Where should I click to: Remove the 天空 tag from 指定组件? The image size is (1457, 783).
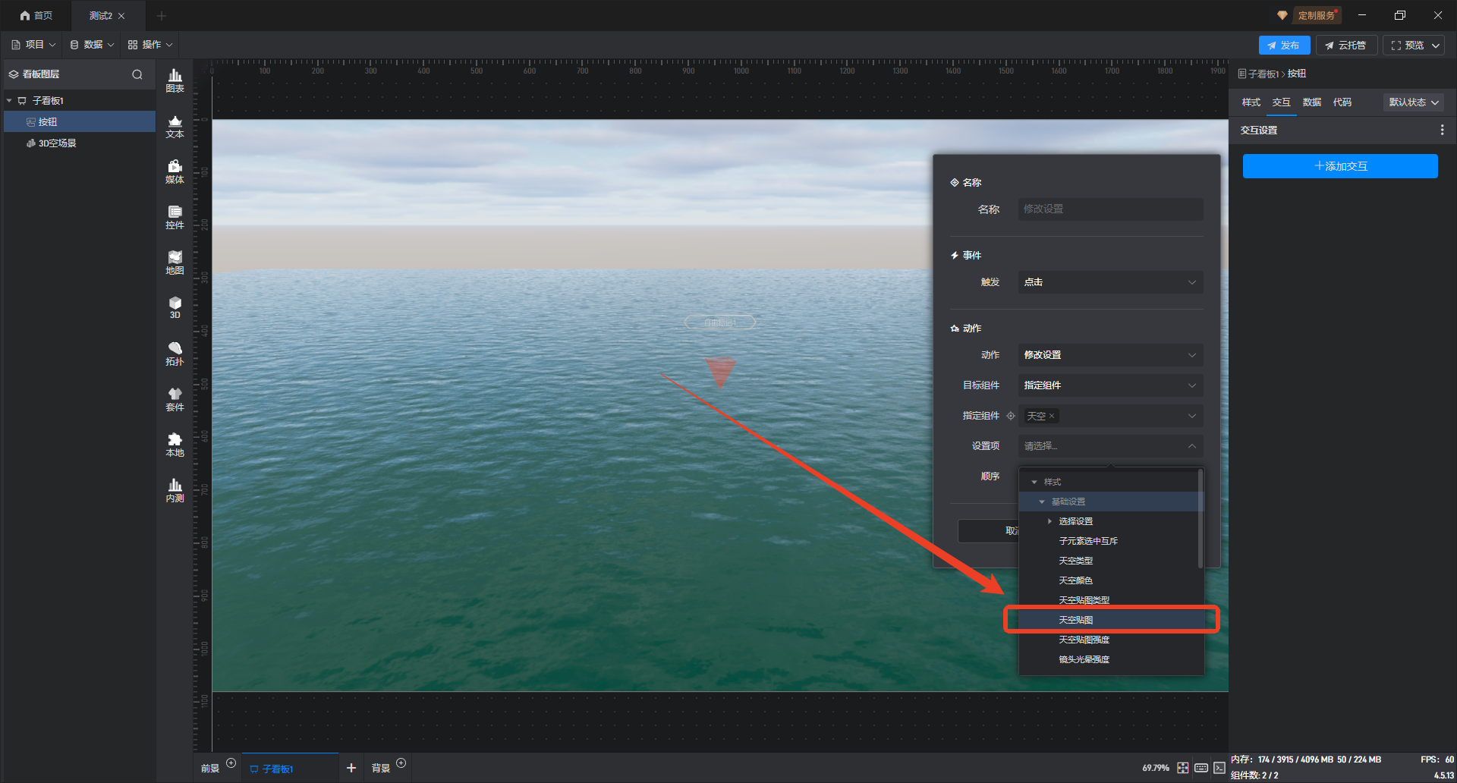[1052, 417]
